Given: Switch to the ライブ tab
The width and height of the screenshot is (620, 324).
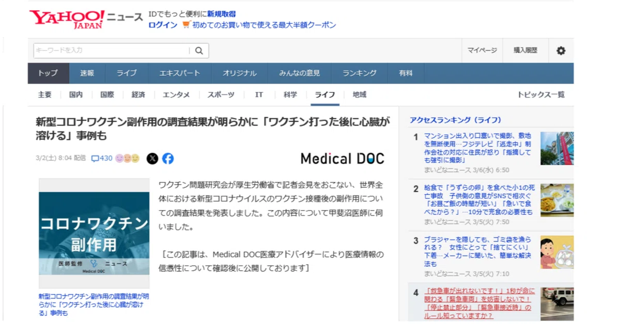Looking at the screenshot, I should (127, 73).
